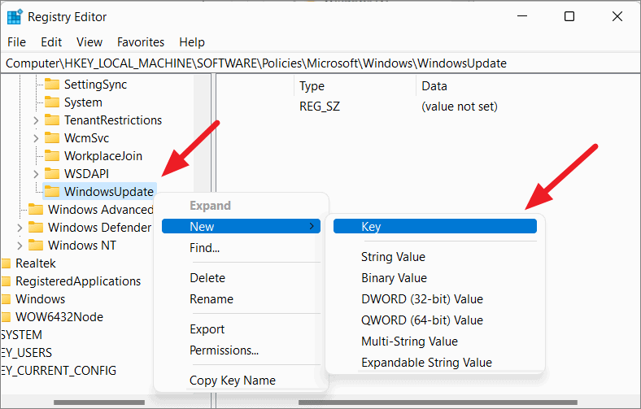Click the WSDAPI folder icon
Image resolution: width=641 pixels, height=409 pixels.
click(x=52, y=174)
